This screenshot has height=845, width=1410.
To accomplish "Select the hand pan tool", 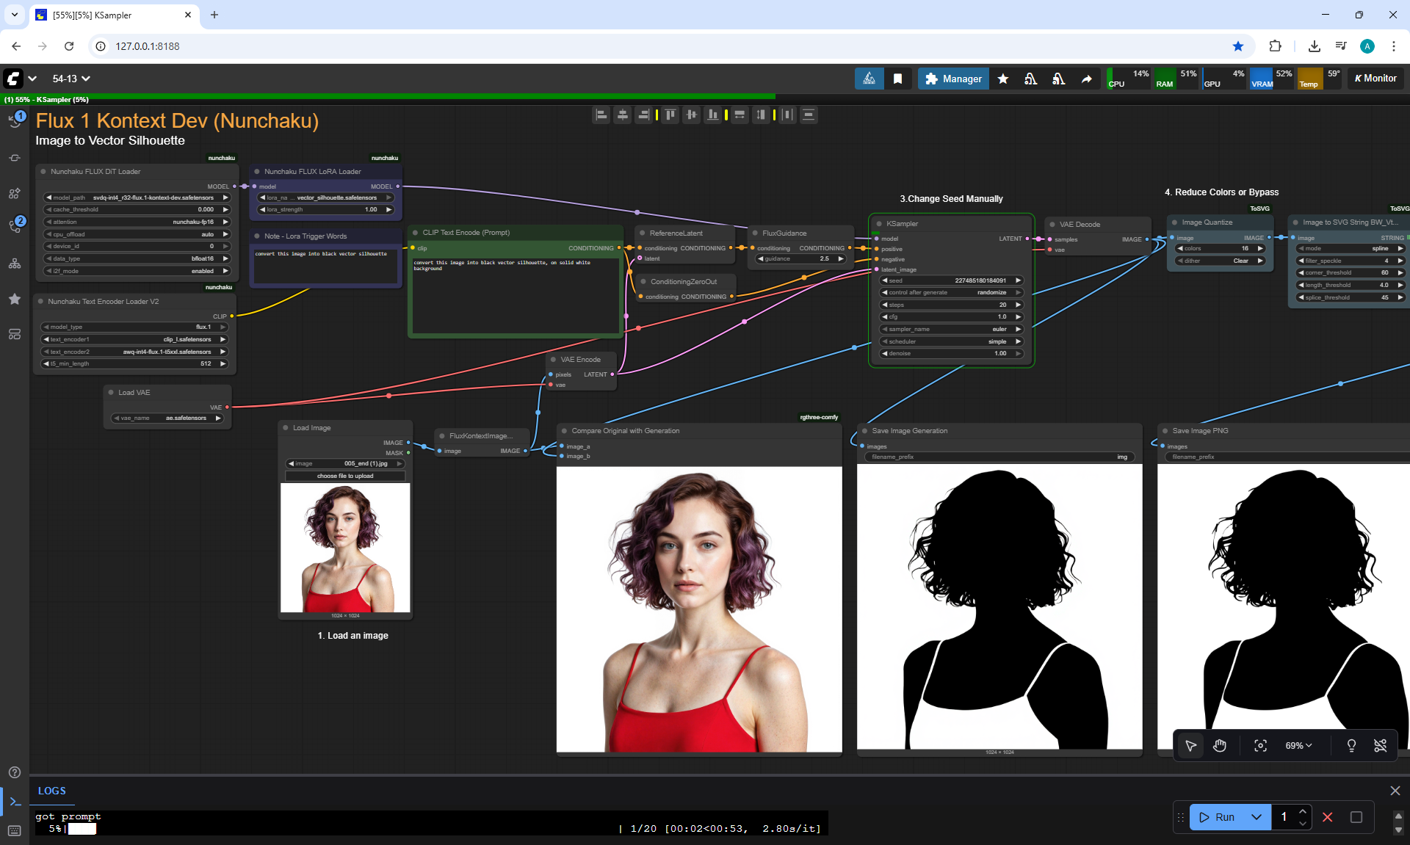I will coord(1220,746).
